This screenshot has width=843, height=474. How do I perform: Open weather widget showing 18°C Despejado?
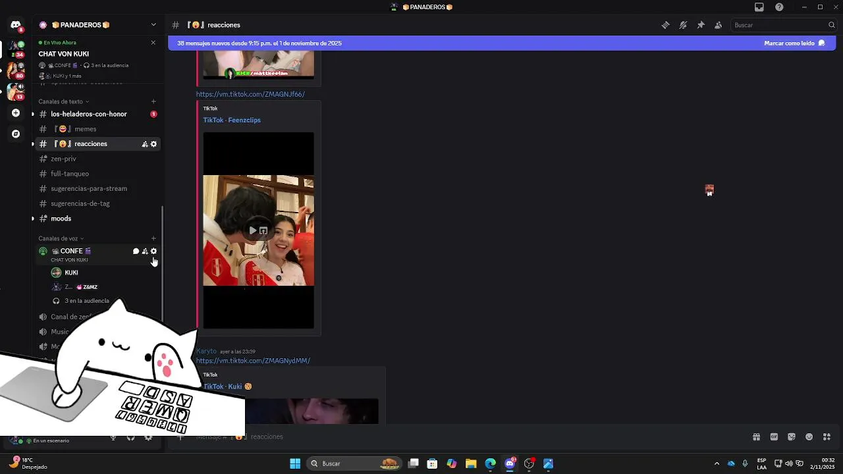point(28,463)
